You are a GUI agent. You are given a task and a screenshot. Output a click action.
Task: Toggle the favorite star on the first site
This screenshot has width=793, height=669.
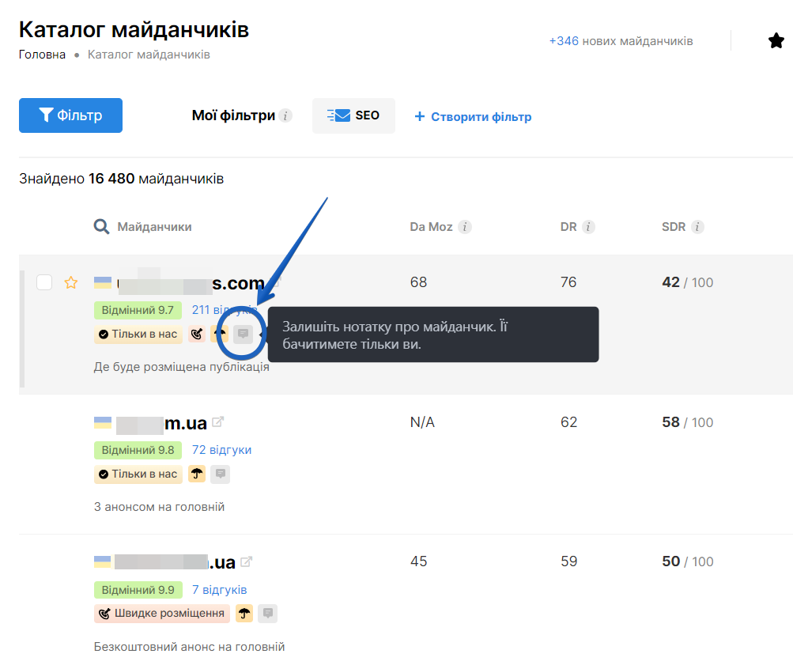[x=71, y=282]
